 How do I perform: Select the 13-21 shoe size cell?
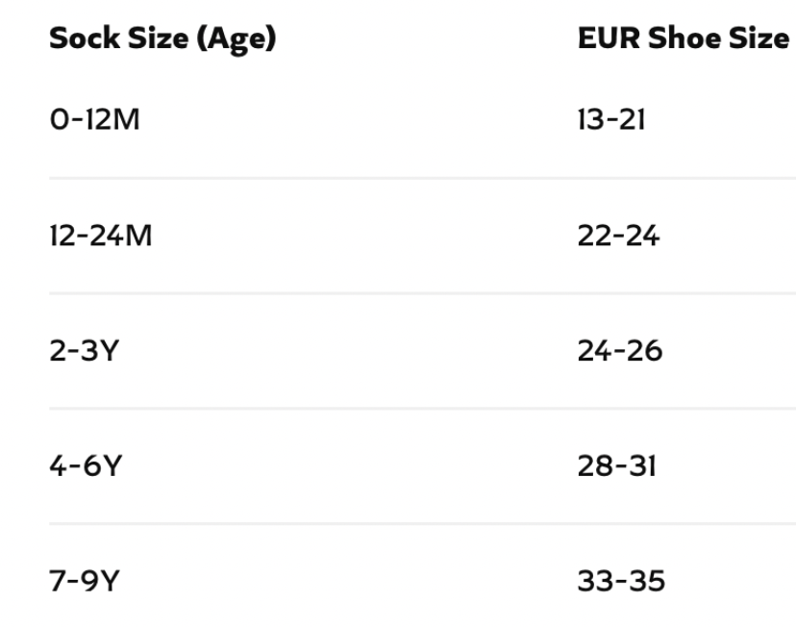[x=611, y=120]
